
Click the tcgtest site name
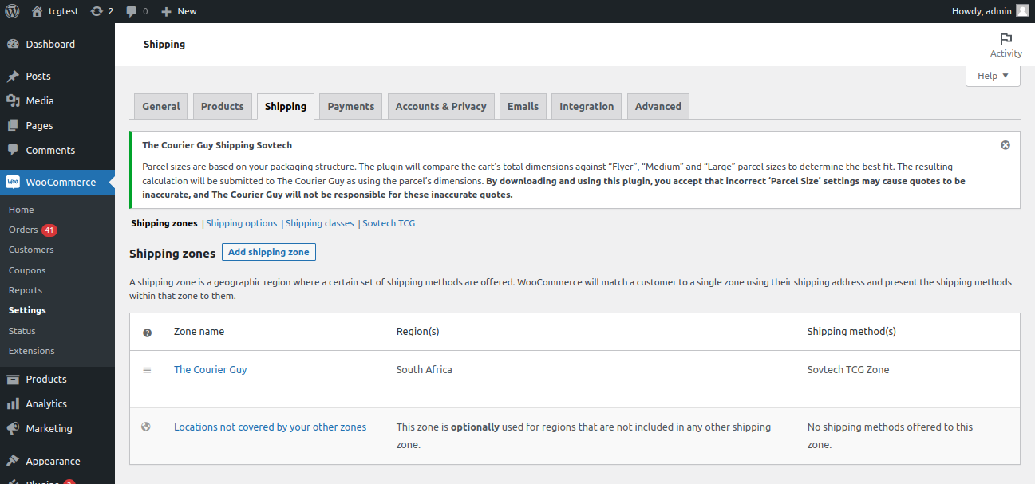click(65, 11)
